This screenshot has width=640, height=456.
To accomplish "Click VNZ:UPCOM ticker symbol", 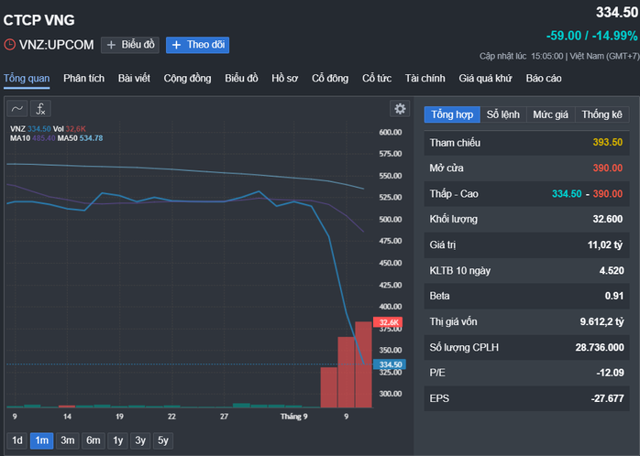I will point(56,45).
